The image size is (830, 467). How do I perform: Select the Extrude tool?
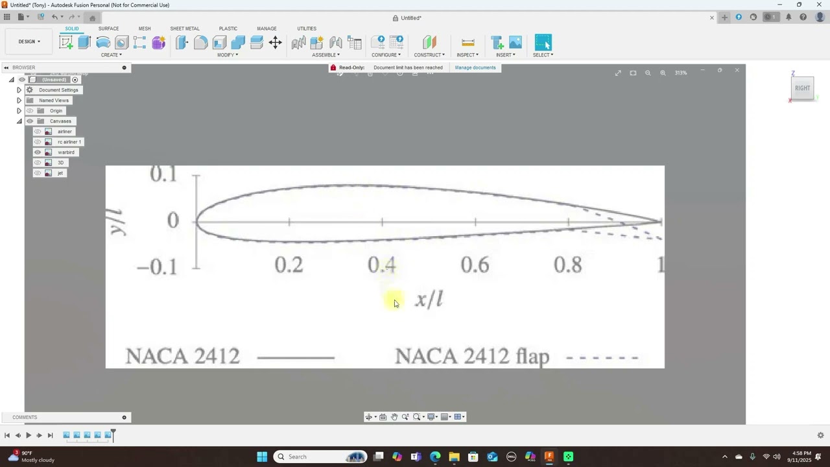pos(84,43)
